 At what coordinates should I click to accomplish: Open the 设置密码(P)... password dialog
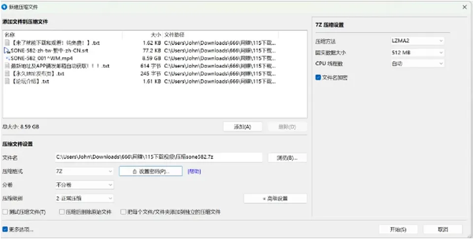coord(151,171)
